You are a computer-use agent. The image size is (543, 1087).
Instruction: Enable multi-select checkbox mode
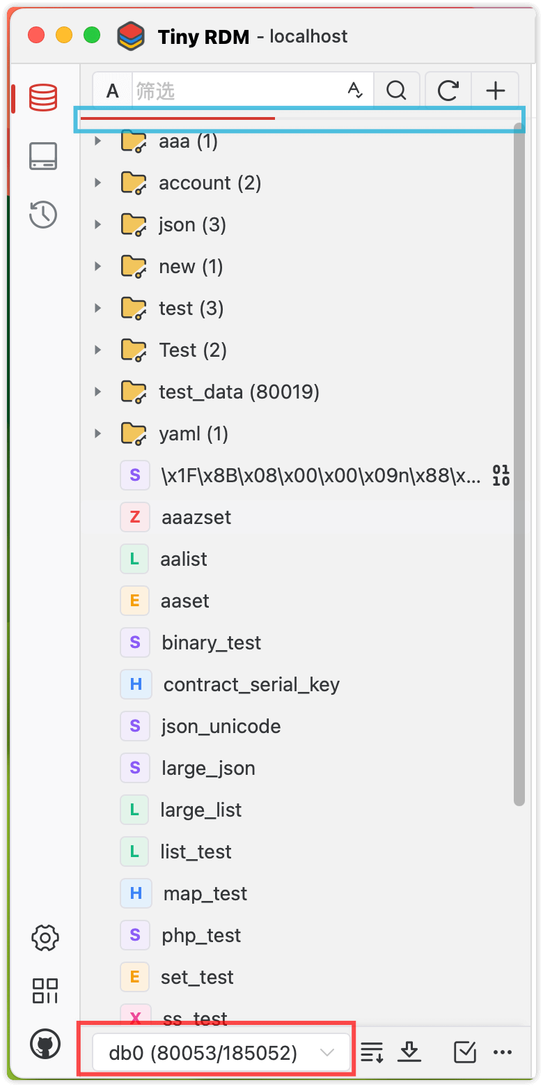tap(464, 1052)
